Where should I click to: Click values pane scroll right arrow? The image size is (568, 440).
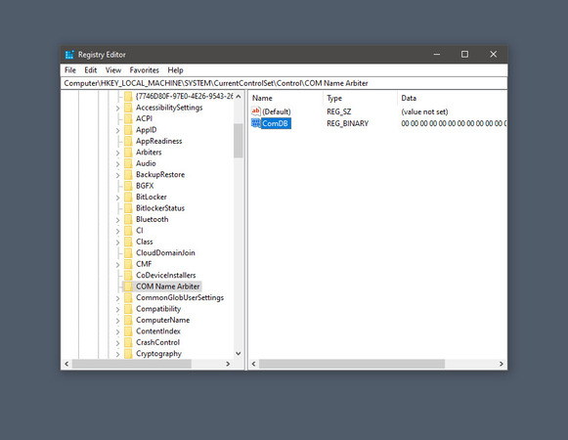[x=502, y=364]
